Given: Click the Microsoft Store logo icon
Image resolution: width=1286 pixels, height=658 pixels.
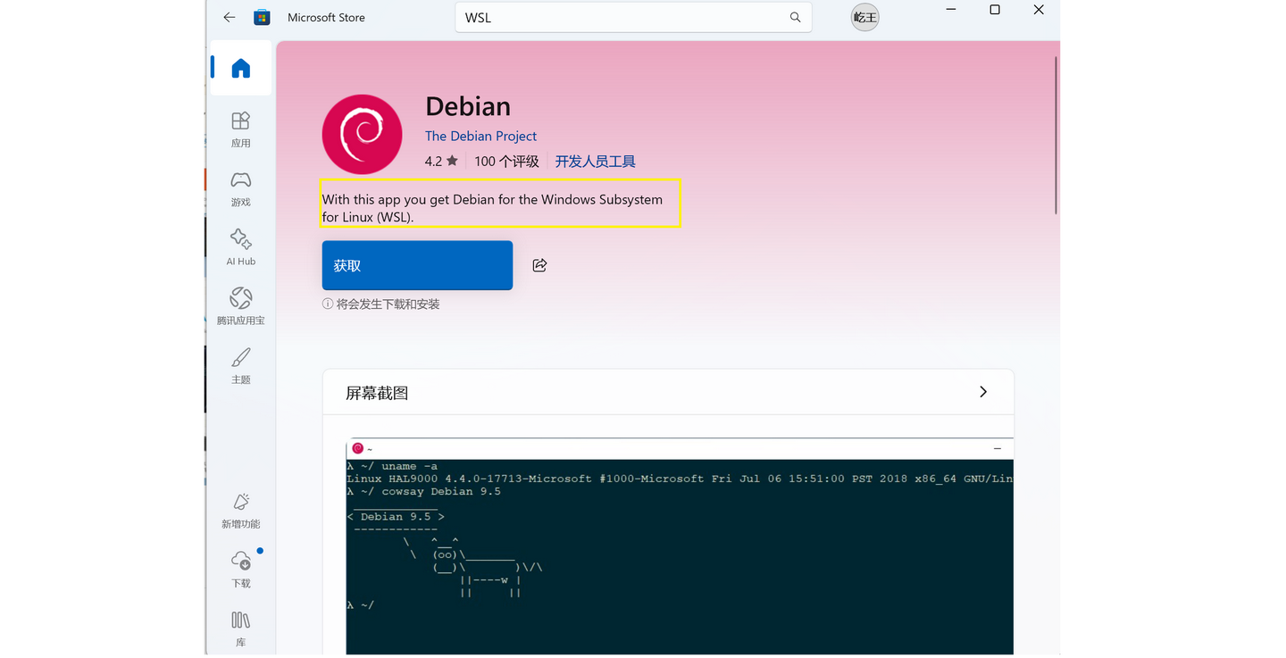Looking at the screenshot, I should coord(262,17).
